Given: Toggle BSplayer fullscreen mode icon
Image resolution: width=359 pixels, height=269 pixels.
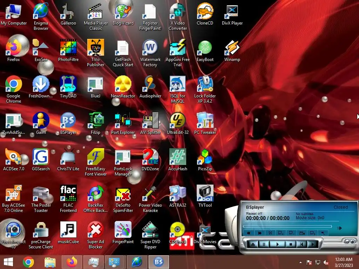Looking at the screenshot, I should tap(270, 233).
